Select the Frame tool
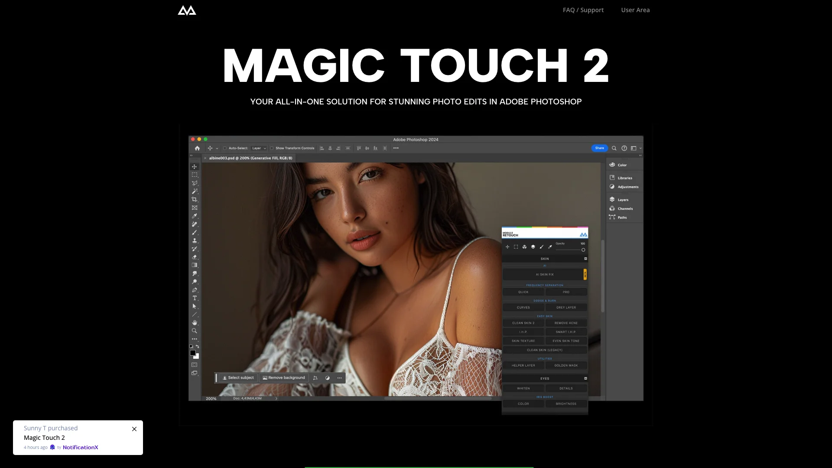832x468 pixels. [195, 208]
